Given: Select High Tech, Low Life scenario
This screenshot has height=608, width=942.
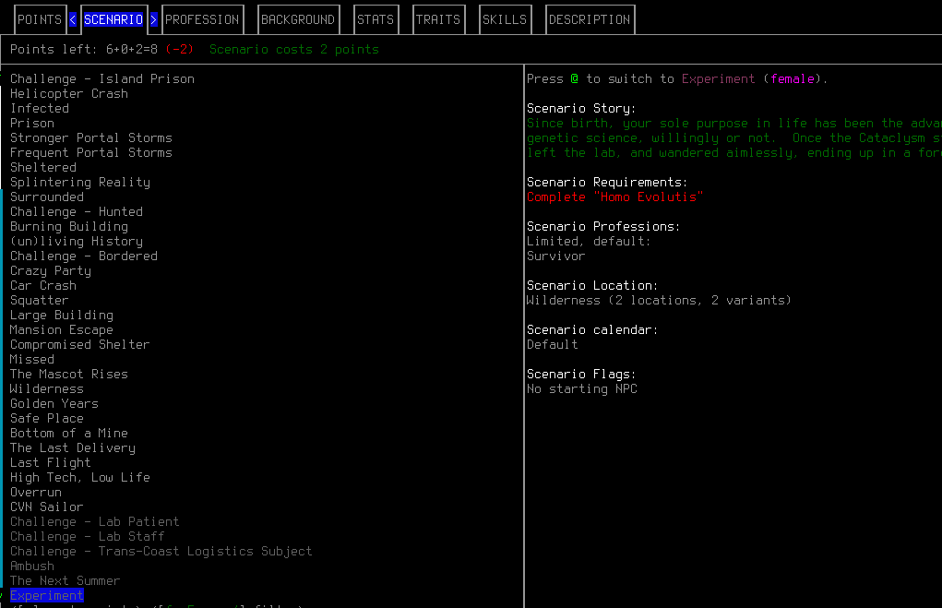Looking at the screenshot, I should point(80,478).
